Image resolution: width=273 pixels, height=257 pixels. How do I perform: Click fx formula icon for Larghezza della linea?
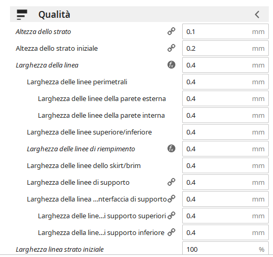tap(171, 65)
